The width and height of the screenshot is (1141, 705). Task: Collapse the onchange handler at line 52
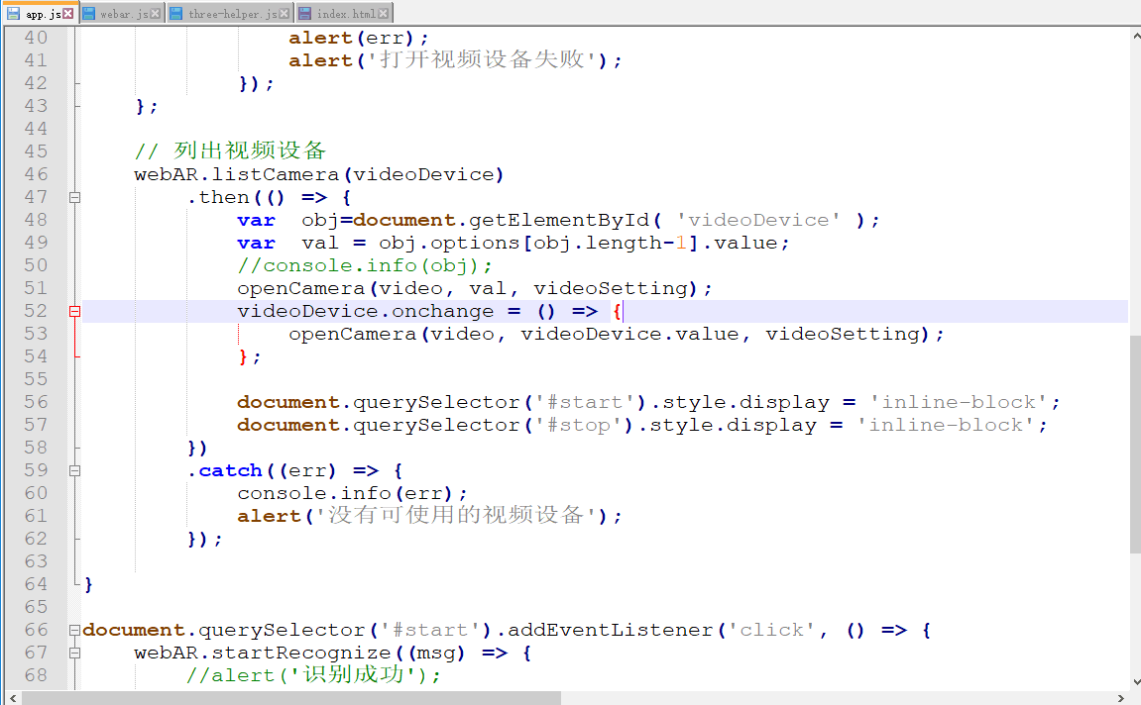click(x=74, y=310)
